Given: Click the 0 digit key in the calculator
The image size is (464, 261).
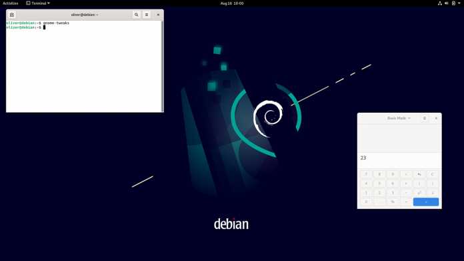Looking at the screenshot, I should [x=367, y=202].
